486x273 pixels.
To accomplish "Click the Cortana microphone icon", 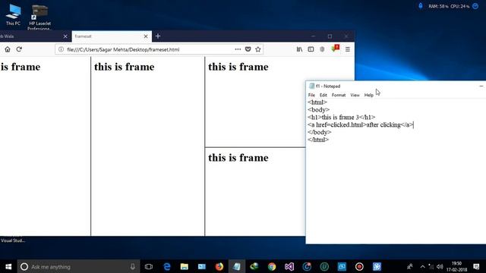I will (x=133, y=266).
